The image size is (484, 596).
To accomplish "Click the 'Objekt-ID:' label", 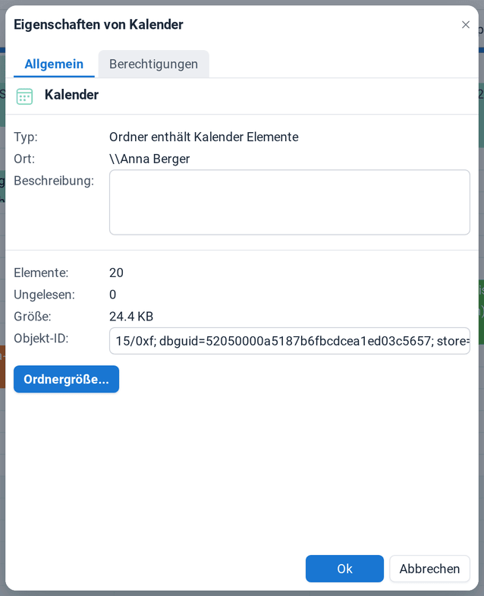I will [x=42, y=338].
